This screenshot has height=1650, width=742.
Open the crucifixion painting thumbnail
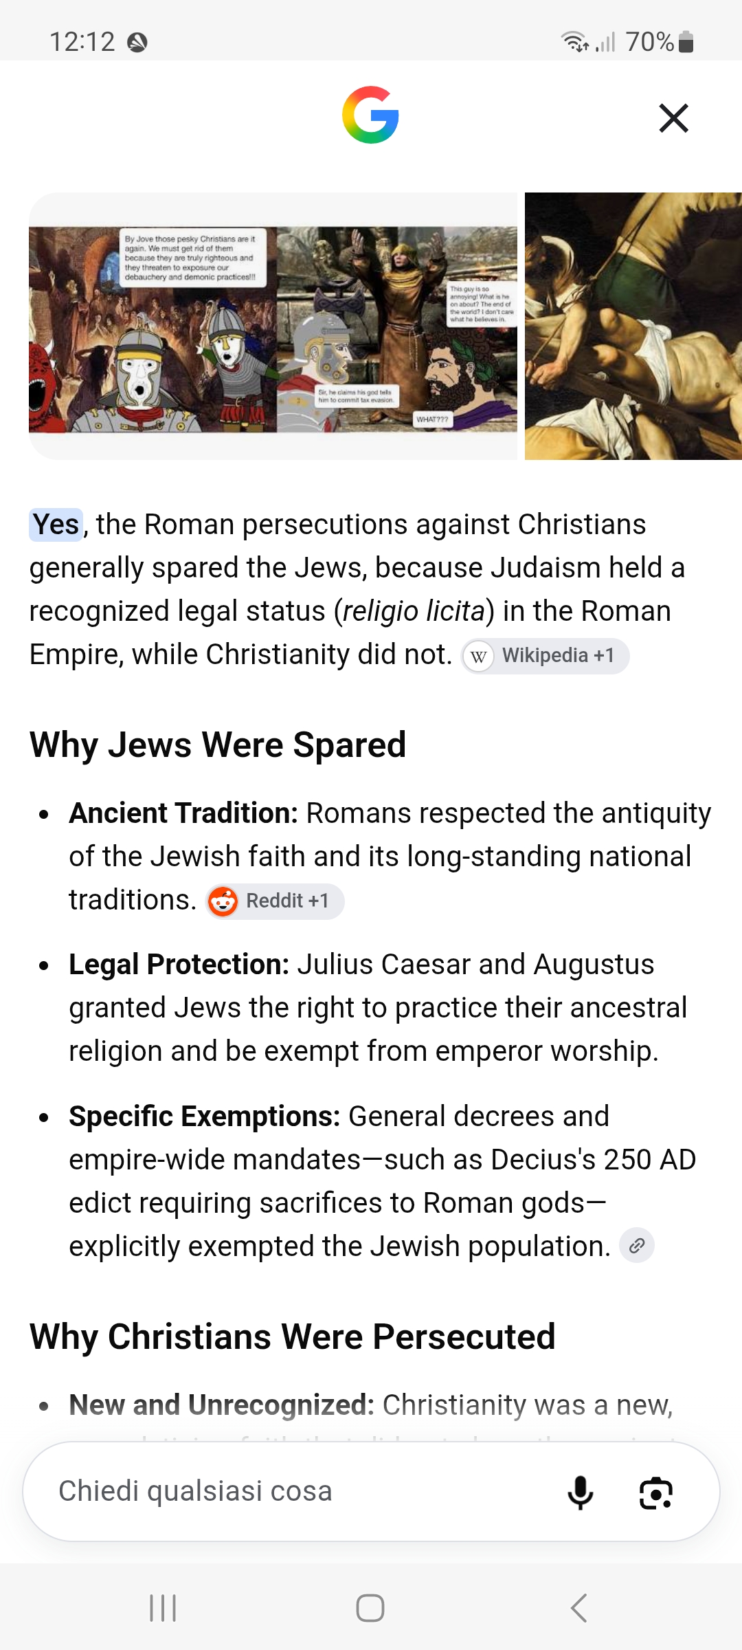click(633, 326)
